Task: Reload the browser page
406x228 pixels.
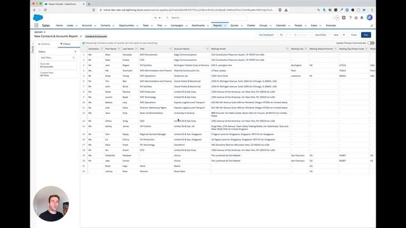Action: coord(45,10)
